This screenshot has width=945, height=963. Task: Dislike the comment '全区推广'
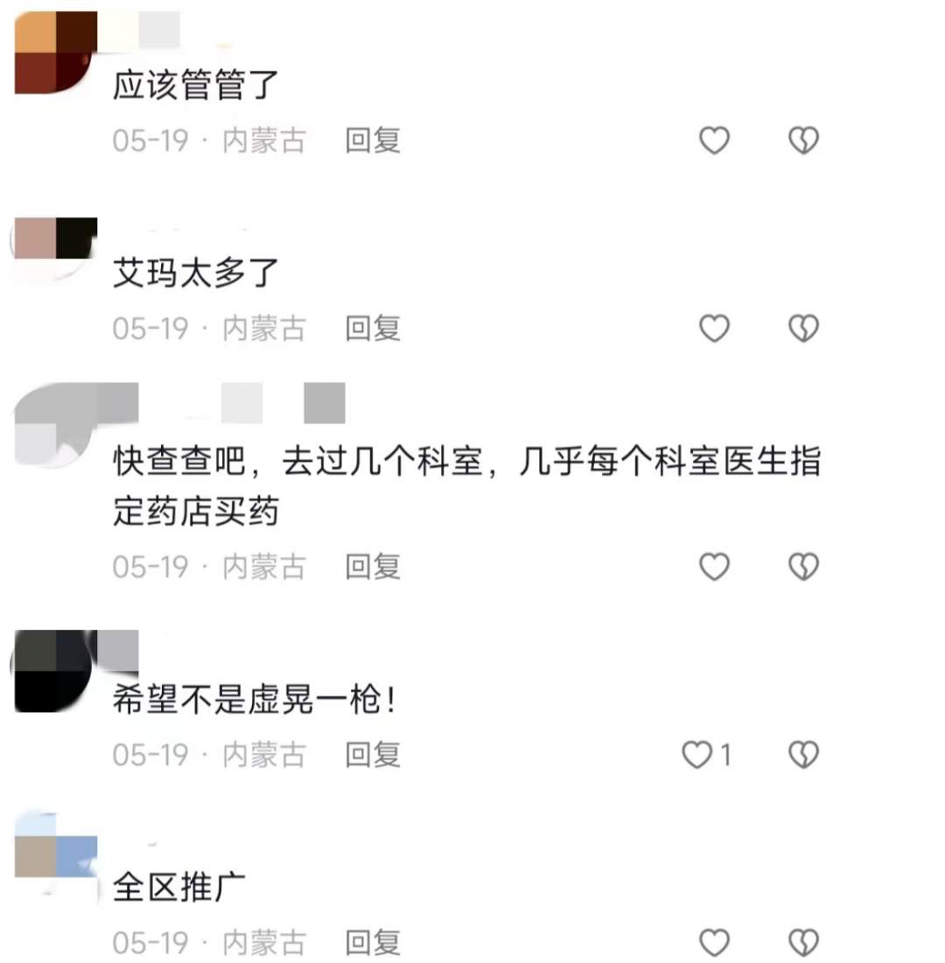click(x=803, y=942)
